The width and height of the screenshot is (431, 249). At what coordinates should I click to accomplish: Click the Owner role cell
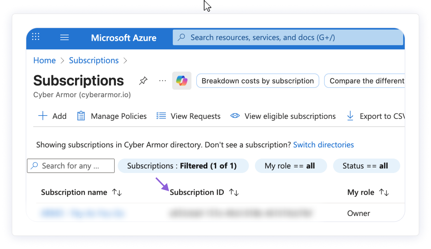[x=359, y=213]
